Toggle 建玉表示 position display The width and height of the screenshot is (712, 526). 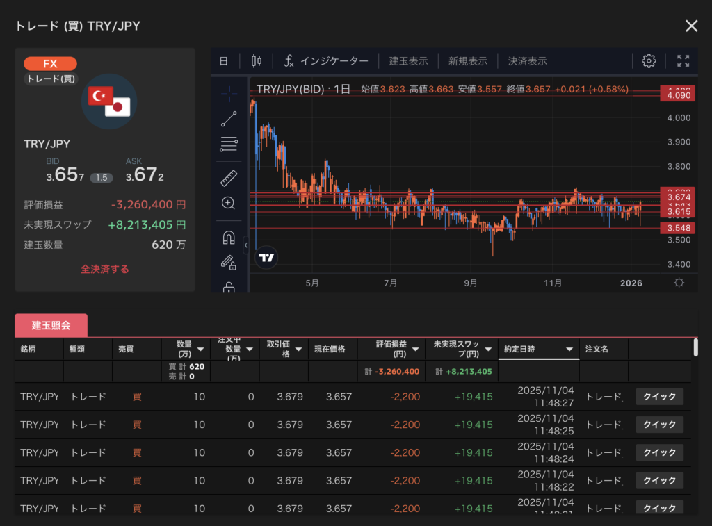coord(408,61)
